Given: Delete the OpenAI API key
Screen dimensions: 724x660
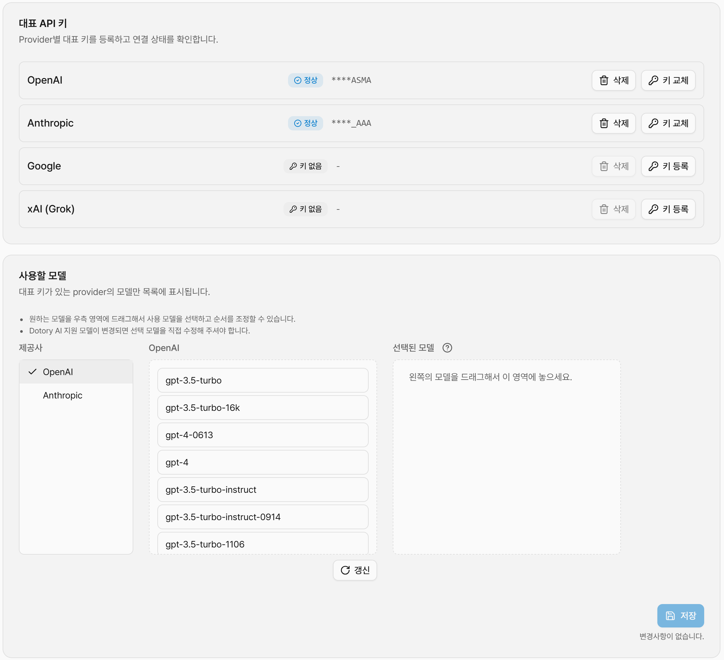Looking at the screenshot, I should tap(613, 80).
